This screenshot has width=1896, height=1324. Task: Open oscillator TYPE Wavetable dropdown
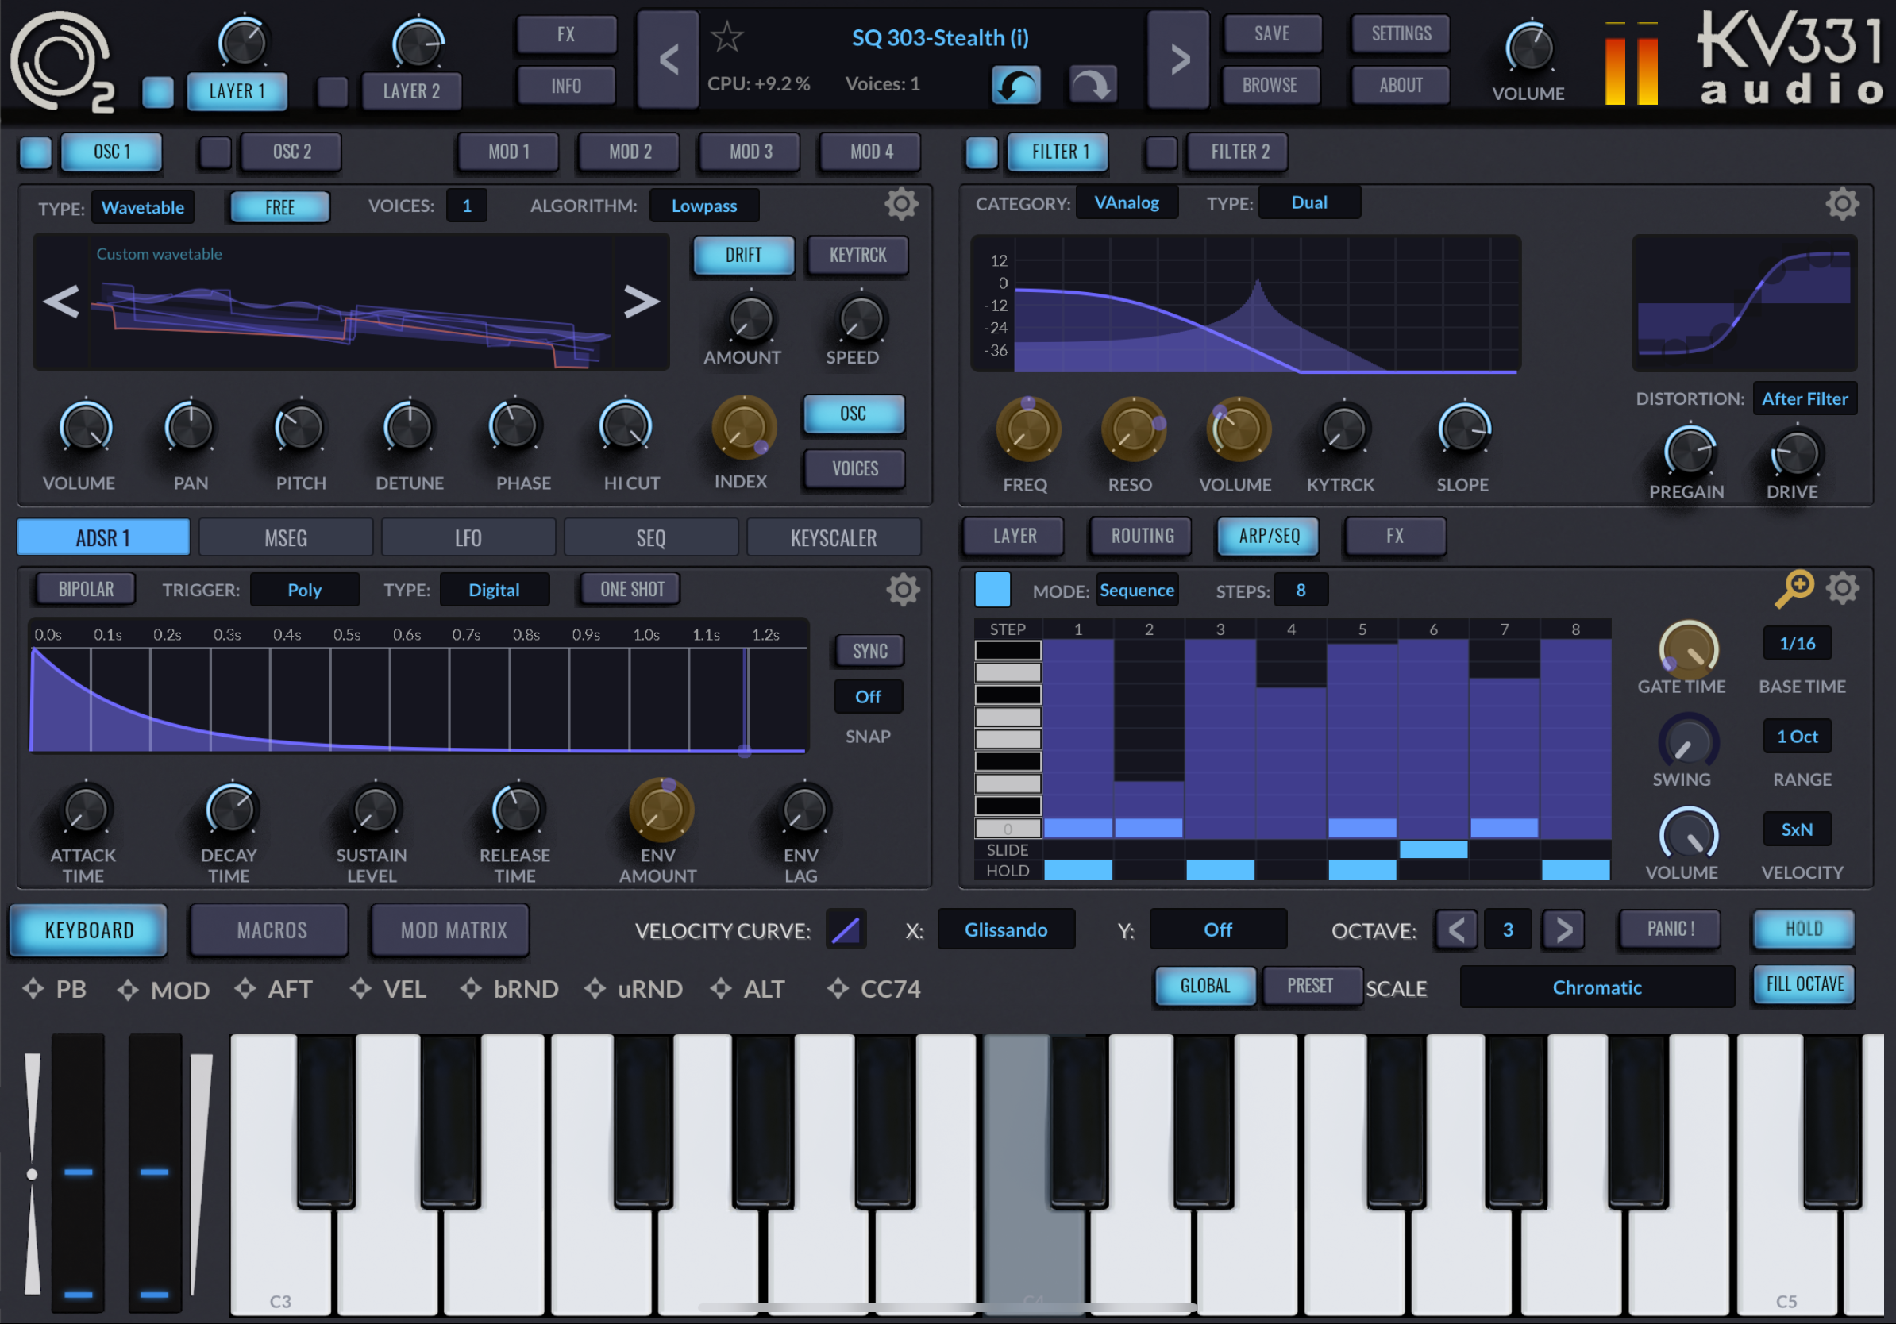click(x=143, y=207)
